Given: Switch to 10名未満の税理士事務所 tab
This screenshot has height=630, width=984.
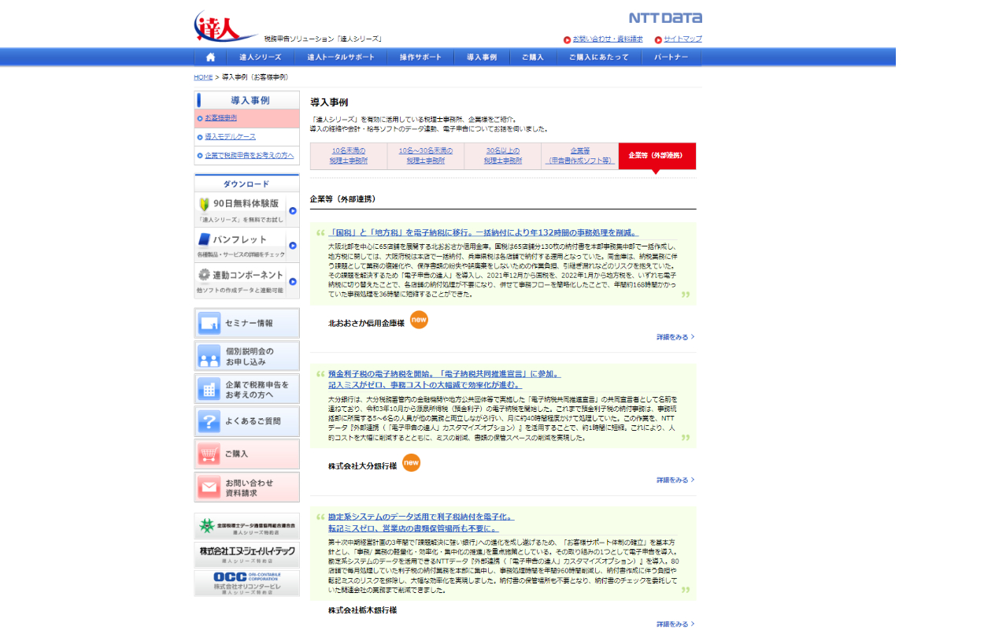Looking at the screenshot, I should click(349, 156).
